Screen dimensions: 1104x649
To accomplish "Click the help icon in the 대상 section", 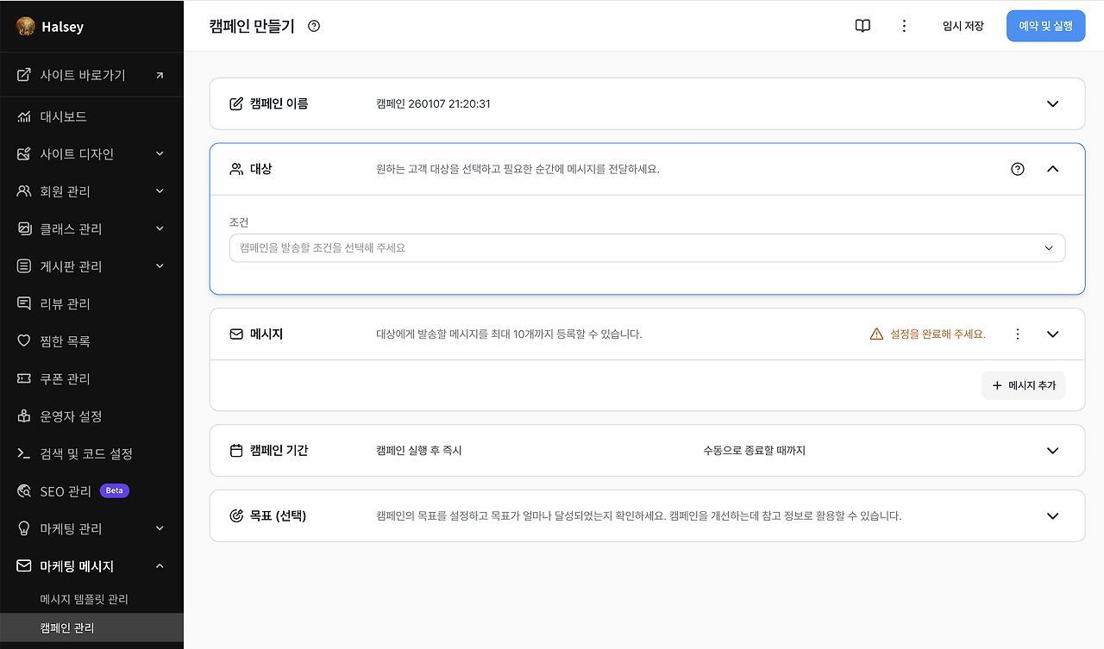I will click(x=1017, y=169).
